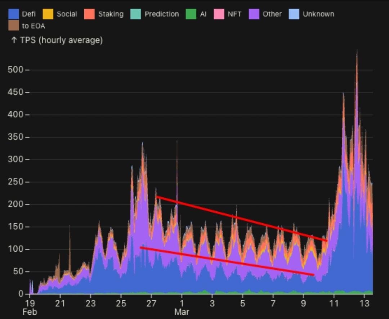Screen dimensions: 389x319
Task: Click the "1 Mar" x-axis date label
Action: pyautogui.click(x=182, y=307)
